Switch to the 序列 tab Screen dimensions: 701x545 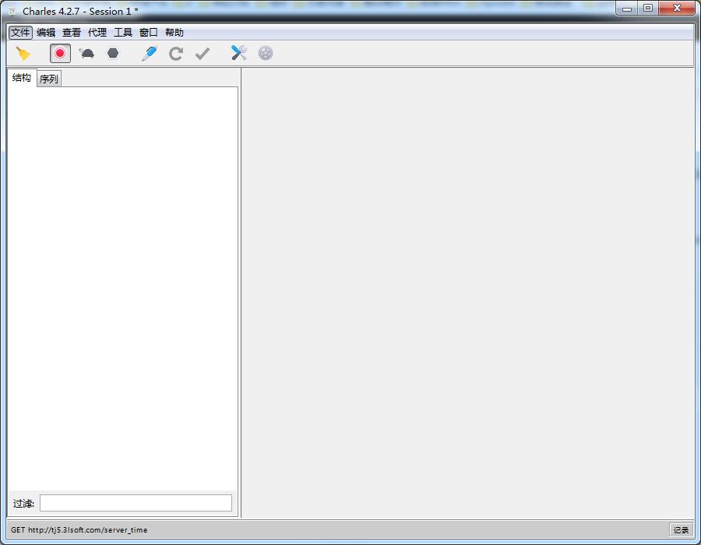pos(49,79)
